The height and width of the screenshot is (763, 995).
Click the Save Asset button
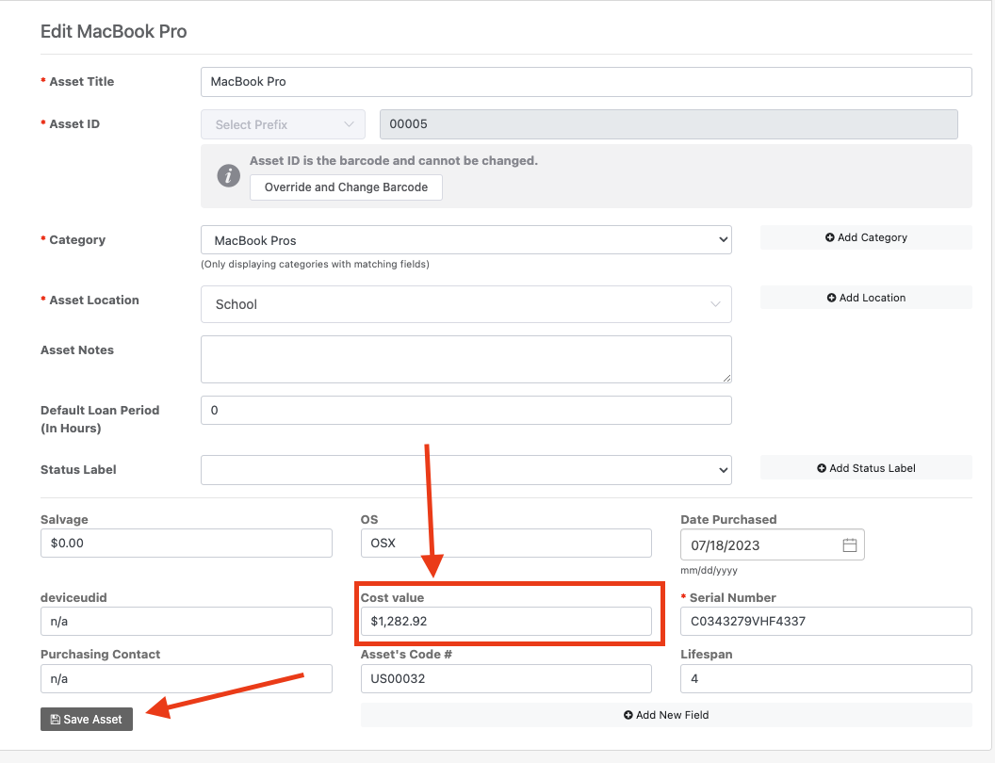[87, 720]
